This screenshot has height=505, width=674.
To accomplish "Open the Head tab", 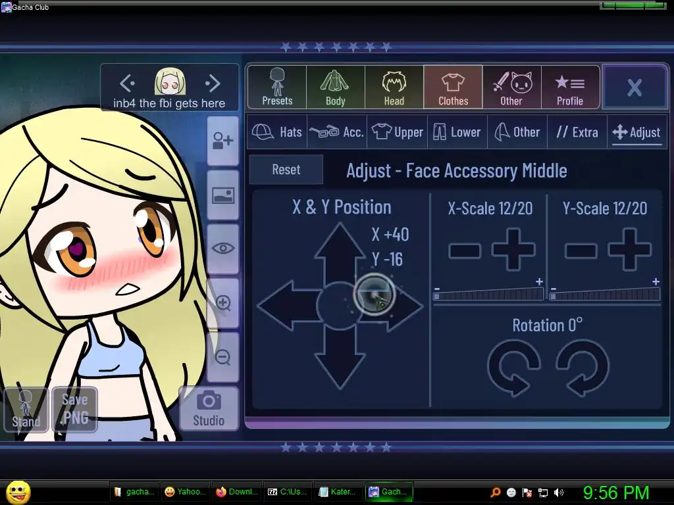I will pos(394,87).
